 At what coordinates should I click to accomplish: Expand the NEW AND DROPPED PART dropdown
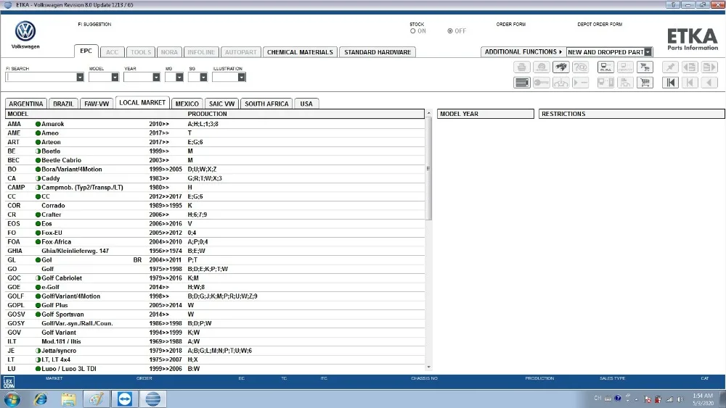click(x=648, y=52)
